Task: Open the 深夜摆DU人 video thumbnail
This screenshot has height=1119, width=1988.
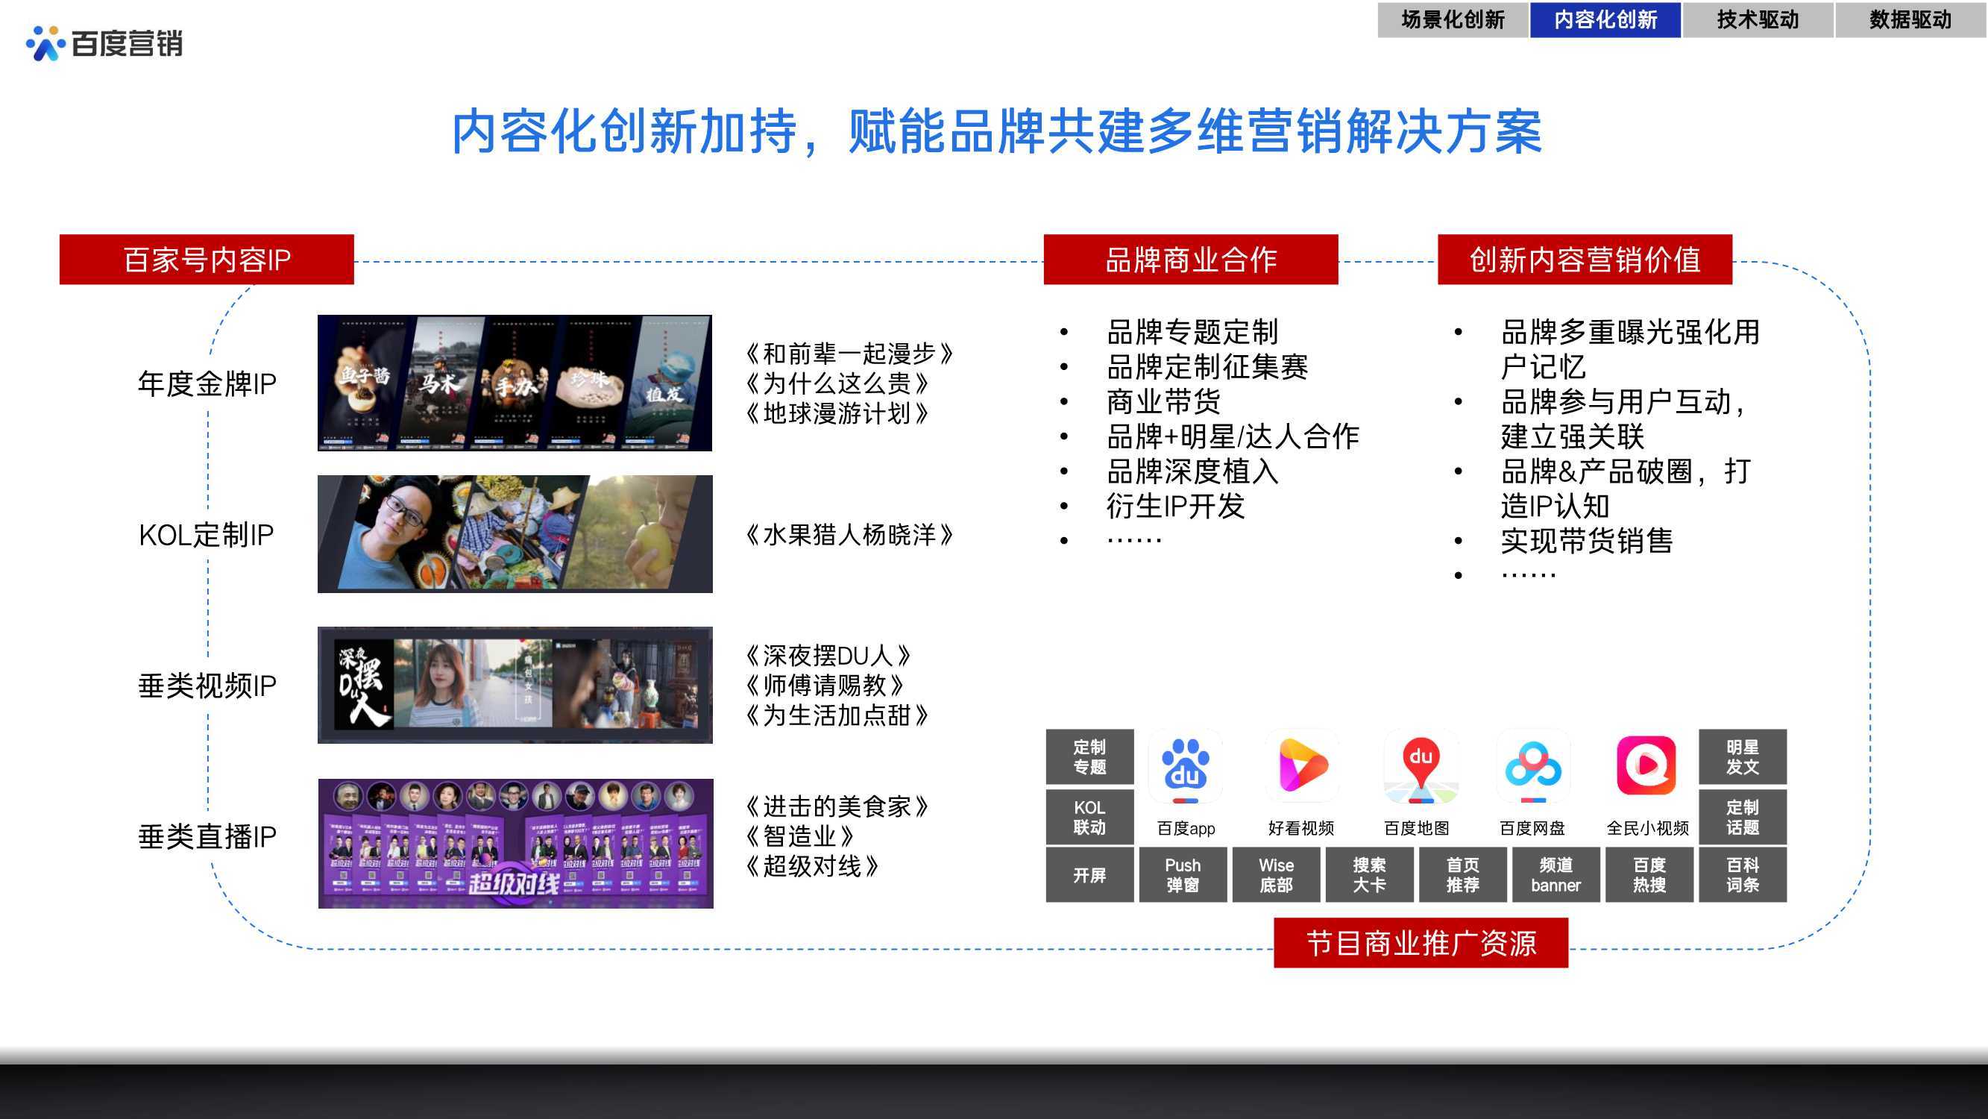Action: pos(515,685)
